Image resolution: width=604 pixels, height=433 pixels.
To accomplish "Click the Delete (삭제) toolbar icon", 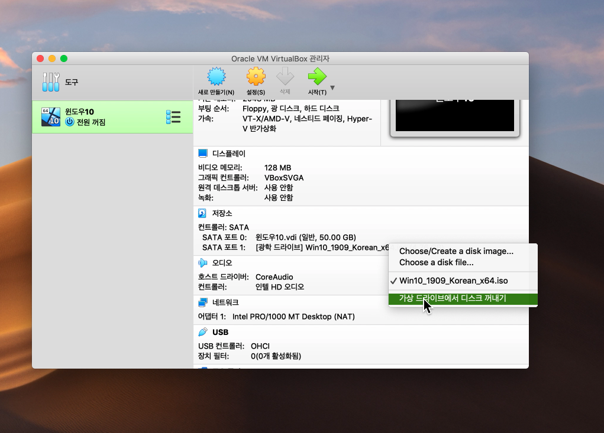I will [x=285, y=76].
